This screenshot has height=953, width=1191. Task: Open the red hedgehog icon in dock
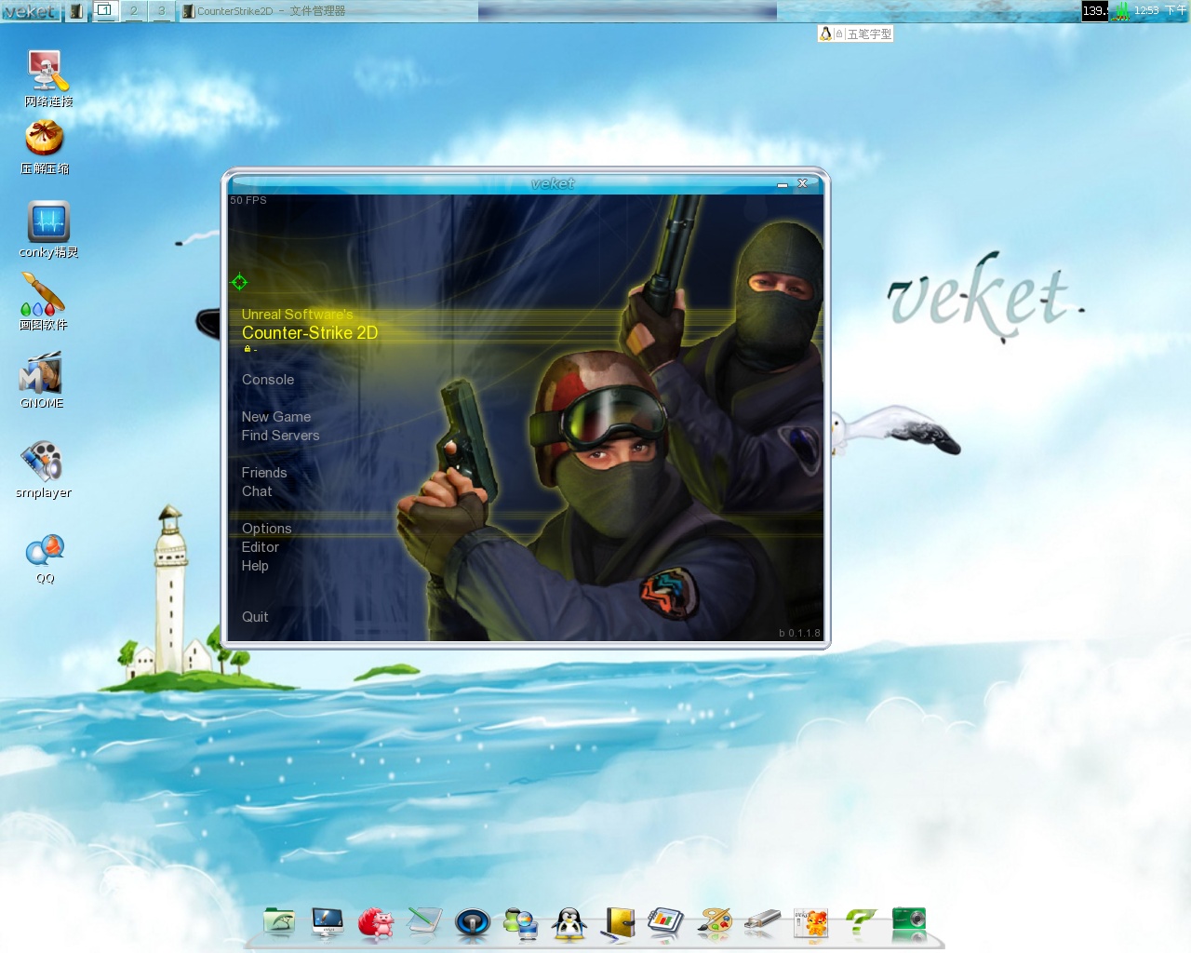(376, 922)
